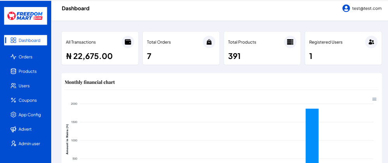The height and width of the screenshot is (163, 388).
Task: Open the Orders menu item
Action: [x=26, y=57]
